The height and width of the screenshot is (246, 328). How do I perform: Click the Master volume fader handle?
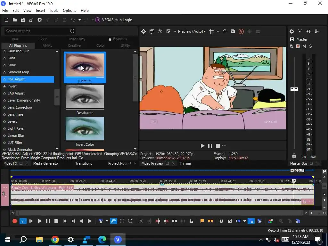click(x=294, y=89)
